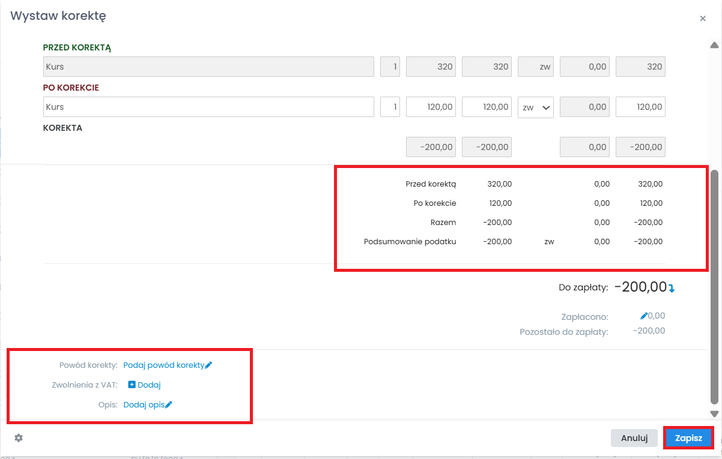Click the plus icon for Zwolnienia z VAT
Screen dimensions: 722x459
(132, 385)
